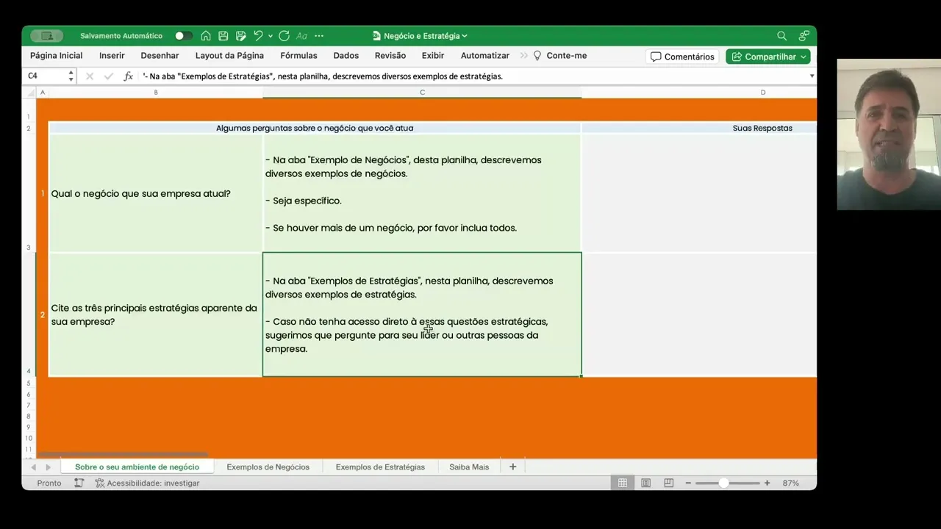
Task: Click the Conte-me lightbulb search
Action: pyautogui.click(x=560, y=56)
